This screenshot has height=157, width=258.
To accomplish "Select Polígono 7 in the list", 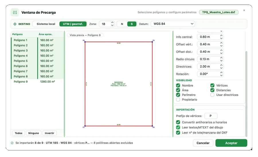I will pyautogui.click(x=37, y=71).
